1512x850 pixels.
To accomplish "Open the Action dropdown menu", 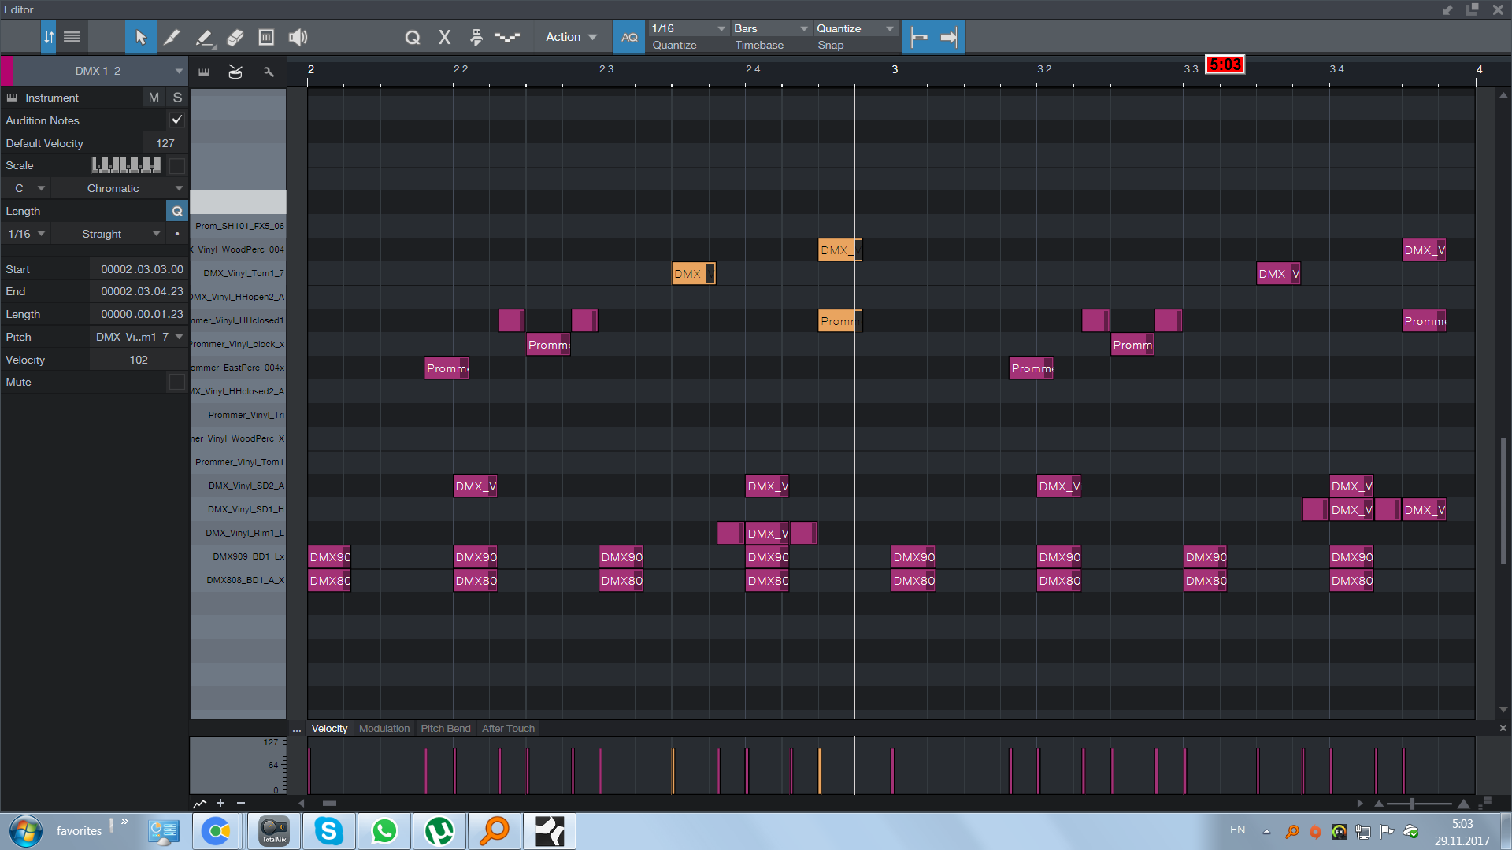I will [x=571, y=37].
